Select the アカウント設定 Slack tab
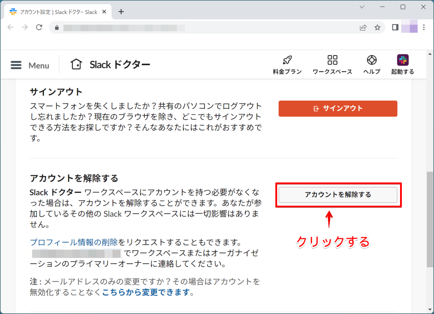Image resolution: width=434 pixels, height=314 pixels. (58, 12)
